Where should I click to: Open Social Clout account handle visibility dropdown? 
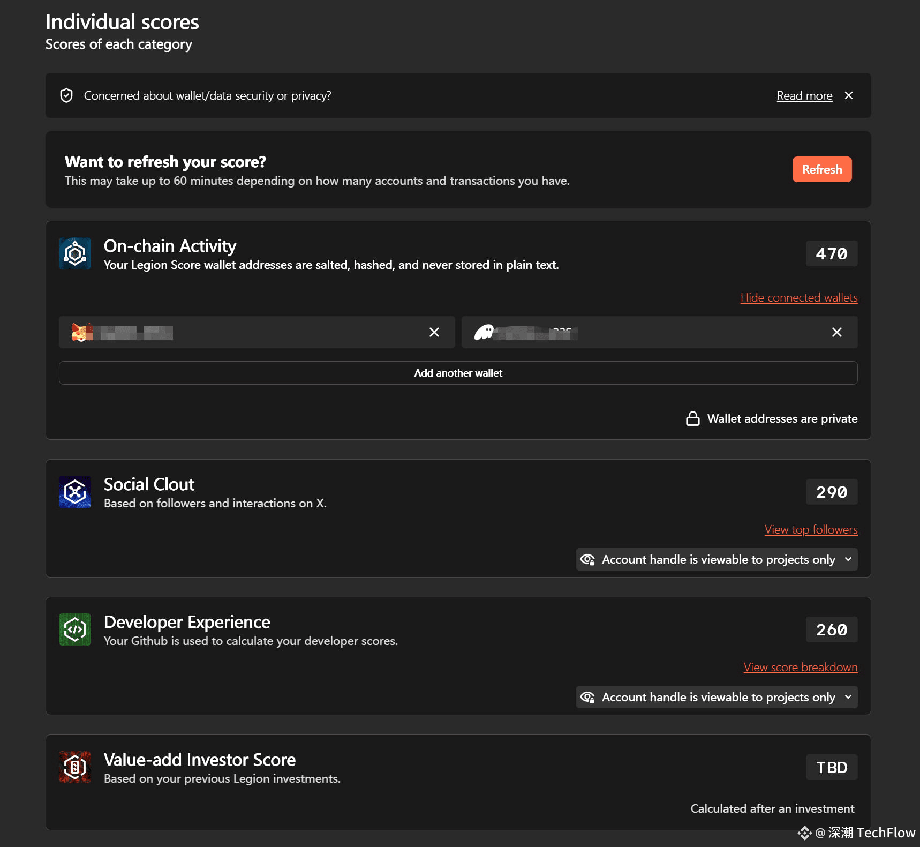tap(717, 559)
